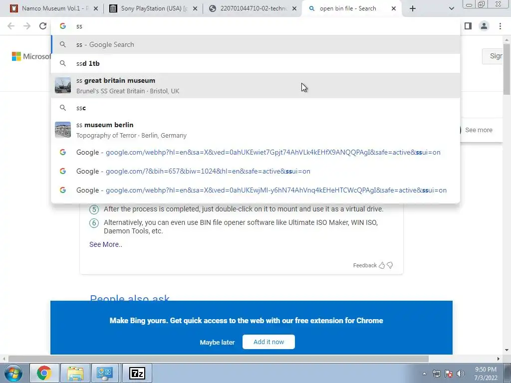Click the See more link

click(479, 130)
